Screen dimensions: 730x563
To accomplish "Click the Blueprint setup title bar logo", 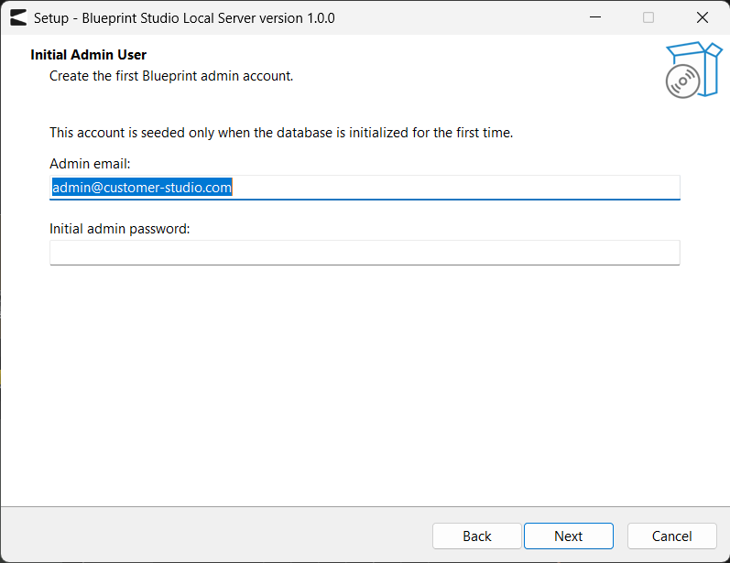I will point(18,17).
